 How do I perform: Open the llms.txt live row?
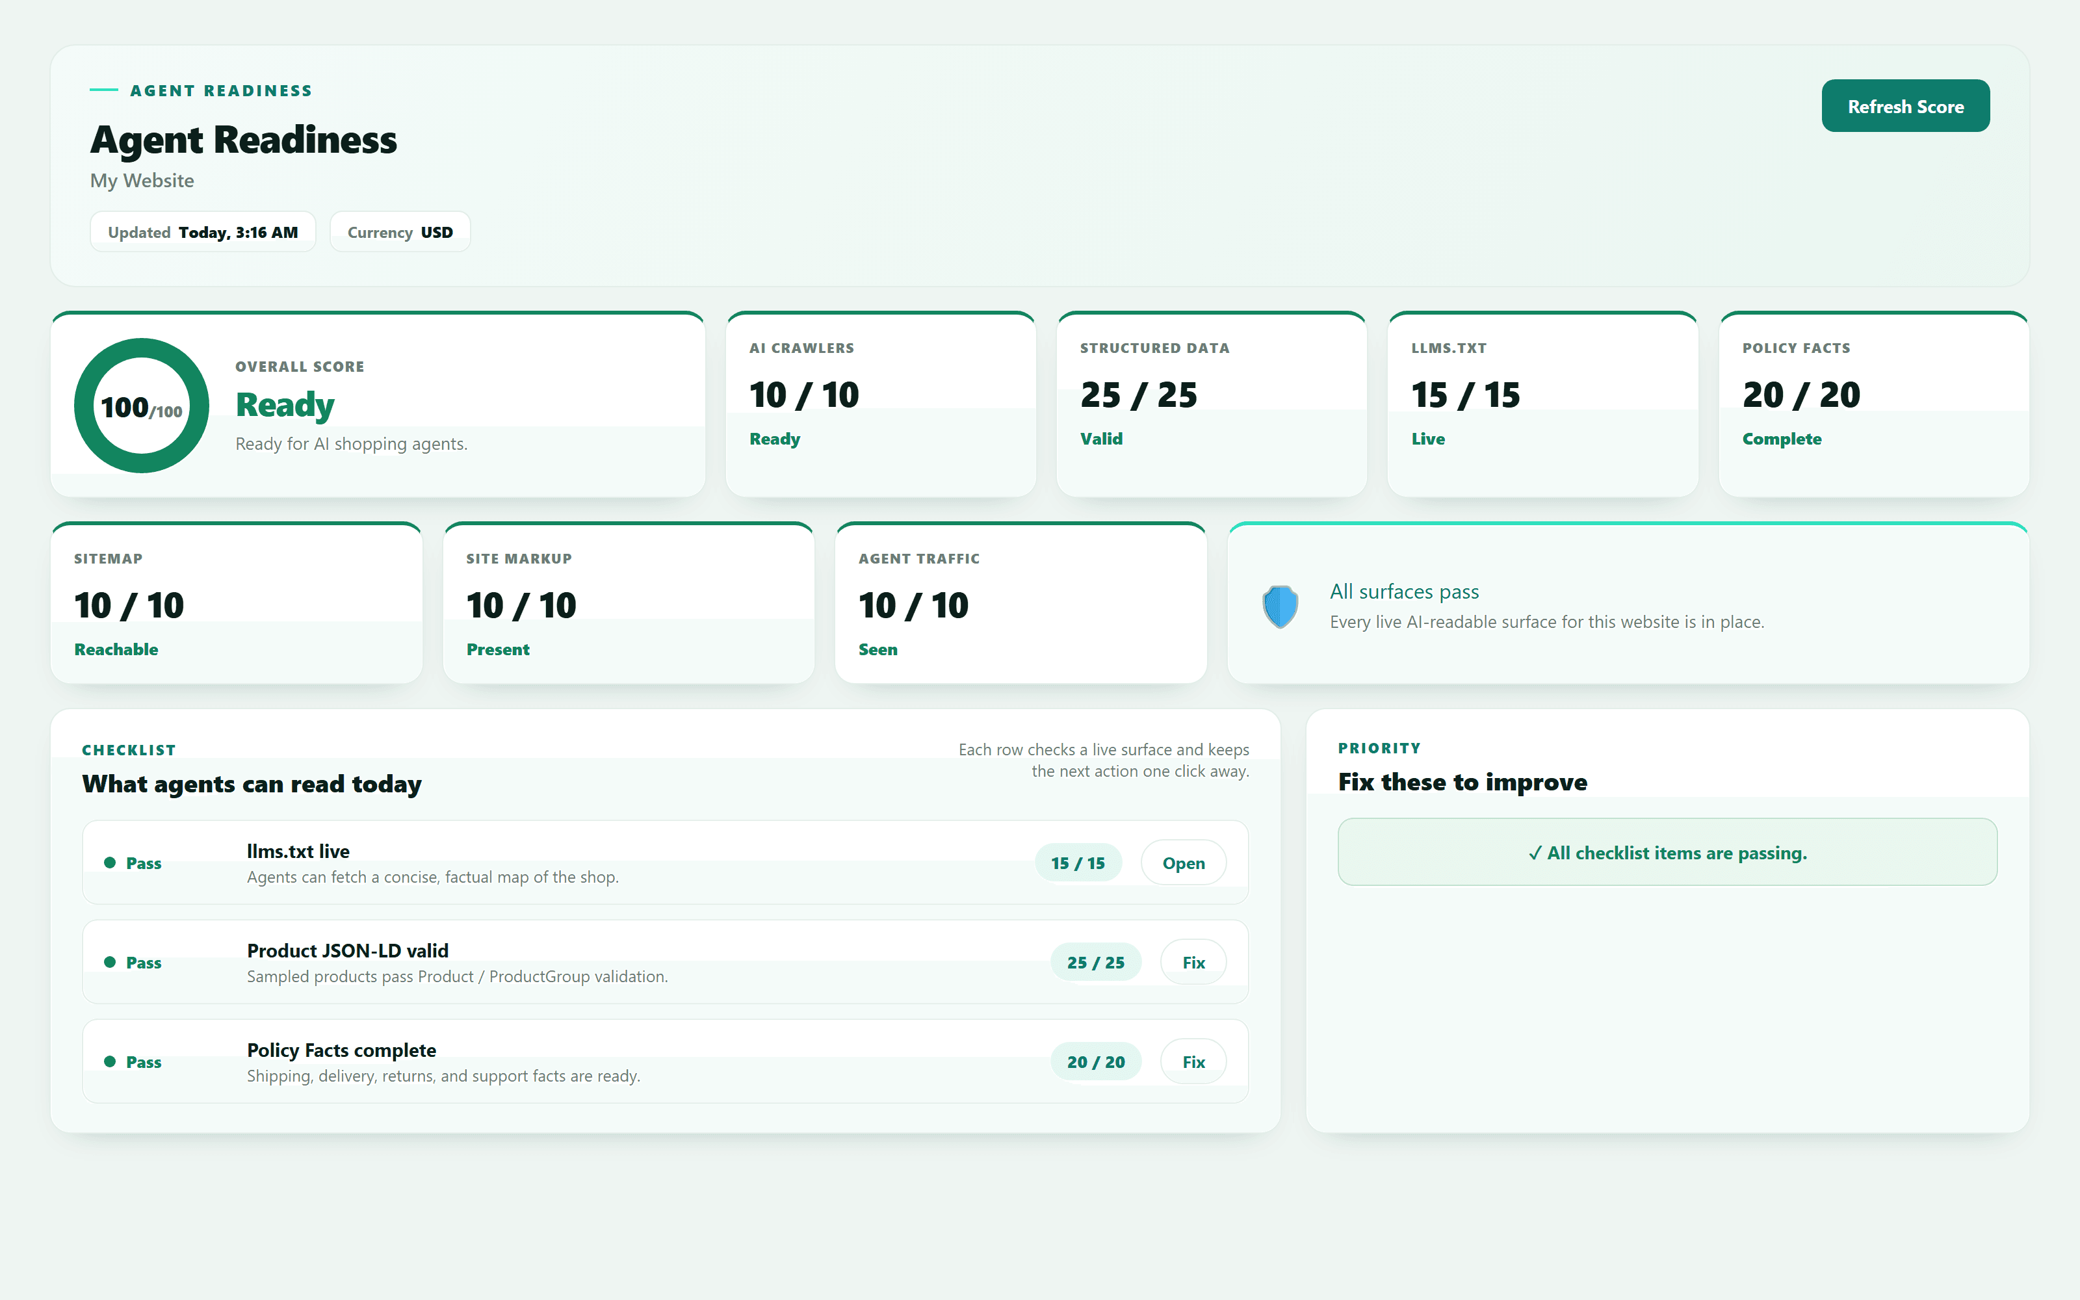click(x=1183, y=863)
